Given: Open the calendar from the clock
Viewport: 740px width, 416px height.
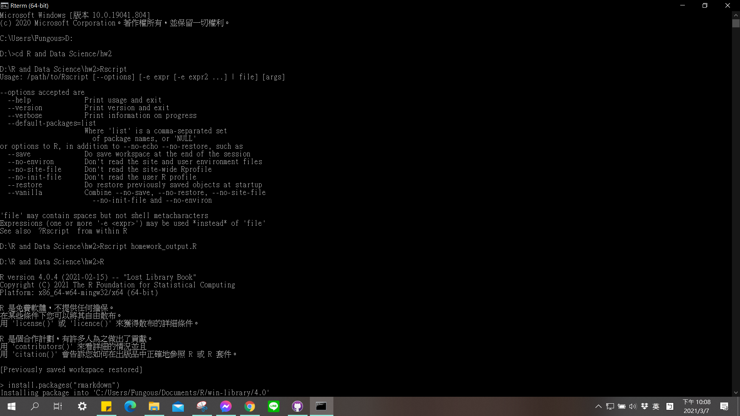Looking at the screenshot, I should [697, 406].
